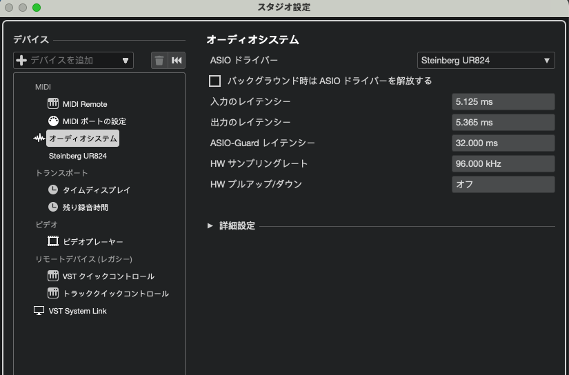The image size is (569, 375).
Task: Click the HW サンプリングレート 96.000 kHz field
Action: point(503,164)
